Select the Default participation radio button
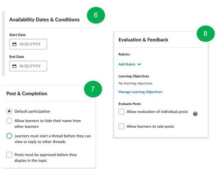The width and height of the screenshot is (221, 172). (x=9, y=111)
